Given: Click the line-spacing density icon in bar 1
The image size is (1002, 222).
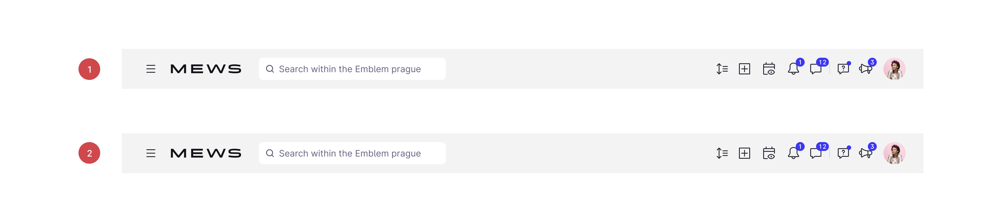Looking at the screenshot, I should tap(722, 69).
